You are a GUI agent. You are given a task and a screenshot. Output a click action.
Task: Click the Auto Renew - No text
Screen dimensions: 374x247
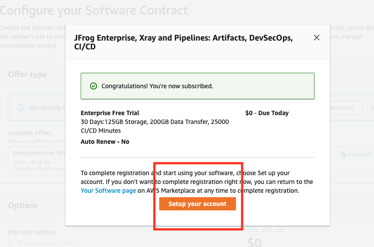click(105, 142)
